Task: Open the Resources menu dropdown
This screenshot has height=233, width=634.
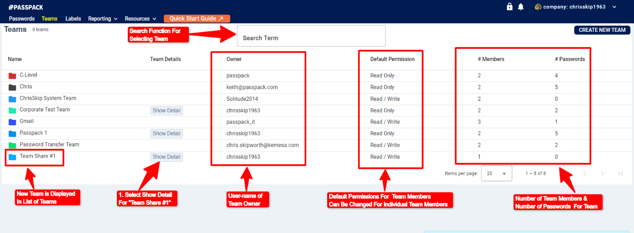Action: click(x=141, y=19)
